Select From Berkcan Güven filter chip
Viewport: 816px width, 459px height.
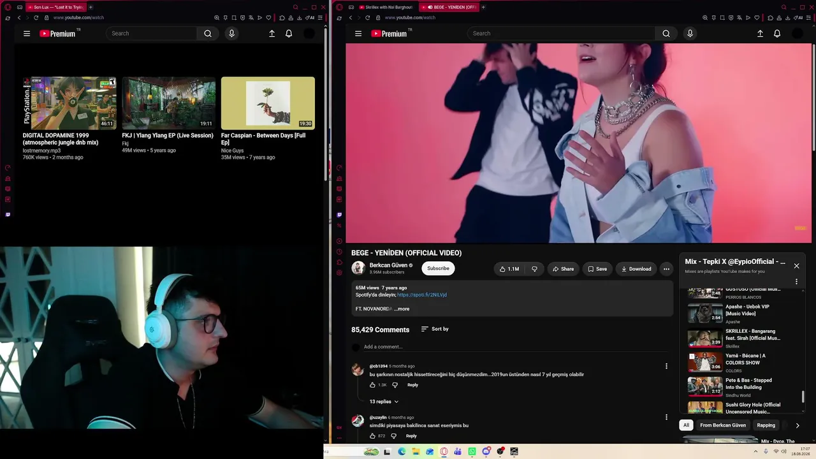click(x=723, y=425)
